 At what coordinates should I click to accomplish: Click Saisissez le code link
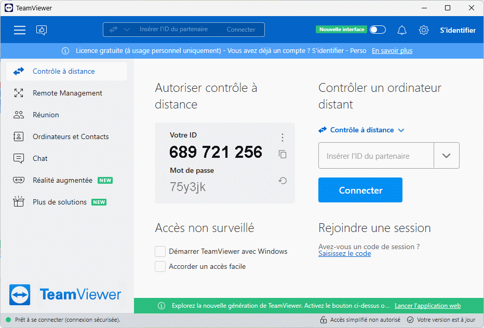point(344,254)
